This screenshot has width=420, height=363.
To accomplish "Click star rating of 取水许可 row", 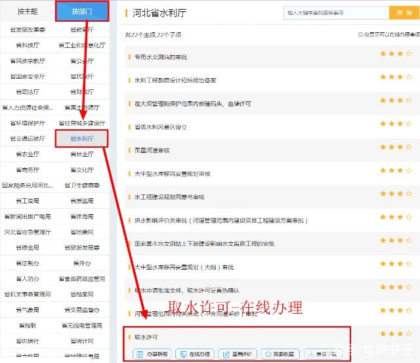I will (x=396, y=333).
